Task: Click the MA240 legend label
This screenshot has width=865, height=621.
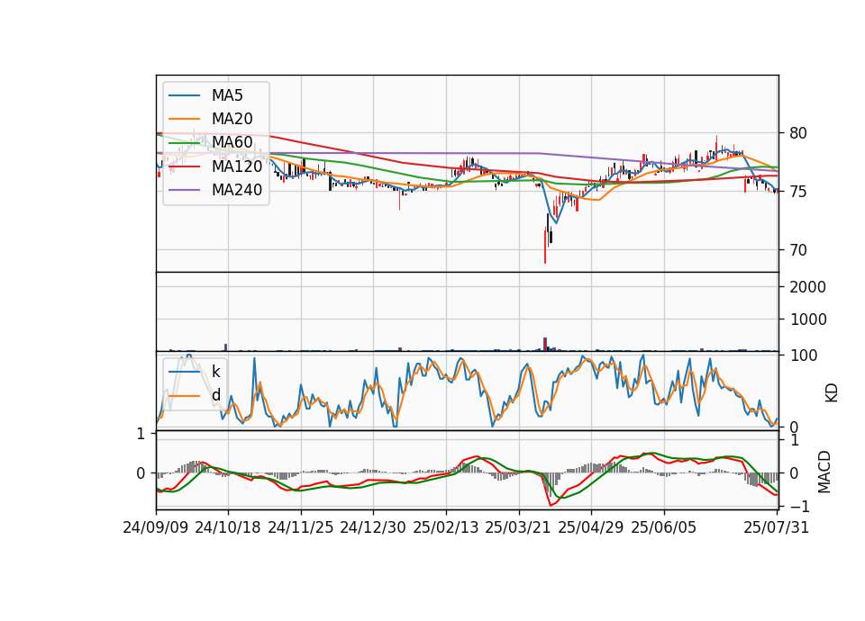Action: coord(237,190)
